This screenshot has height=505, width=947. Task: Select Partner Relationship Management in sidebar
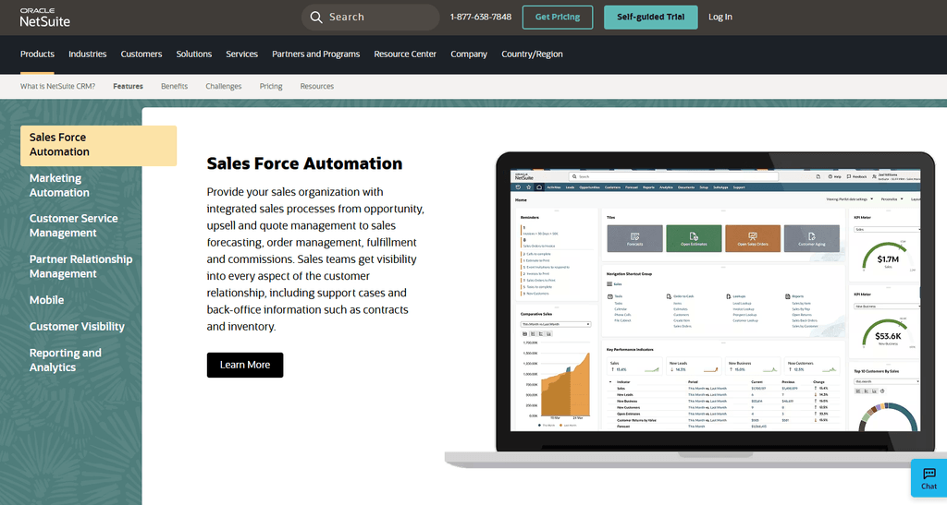pos(81,267)
